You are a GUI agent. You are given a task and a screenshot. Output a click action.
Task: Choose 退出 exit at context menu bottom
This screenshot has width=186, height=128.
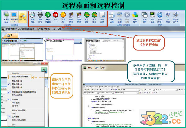click(14, 125)
